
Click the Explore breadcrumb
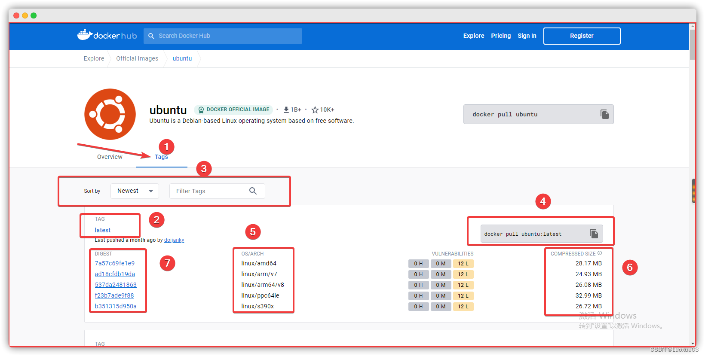coord(94,58)
